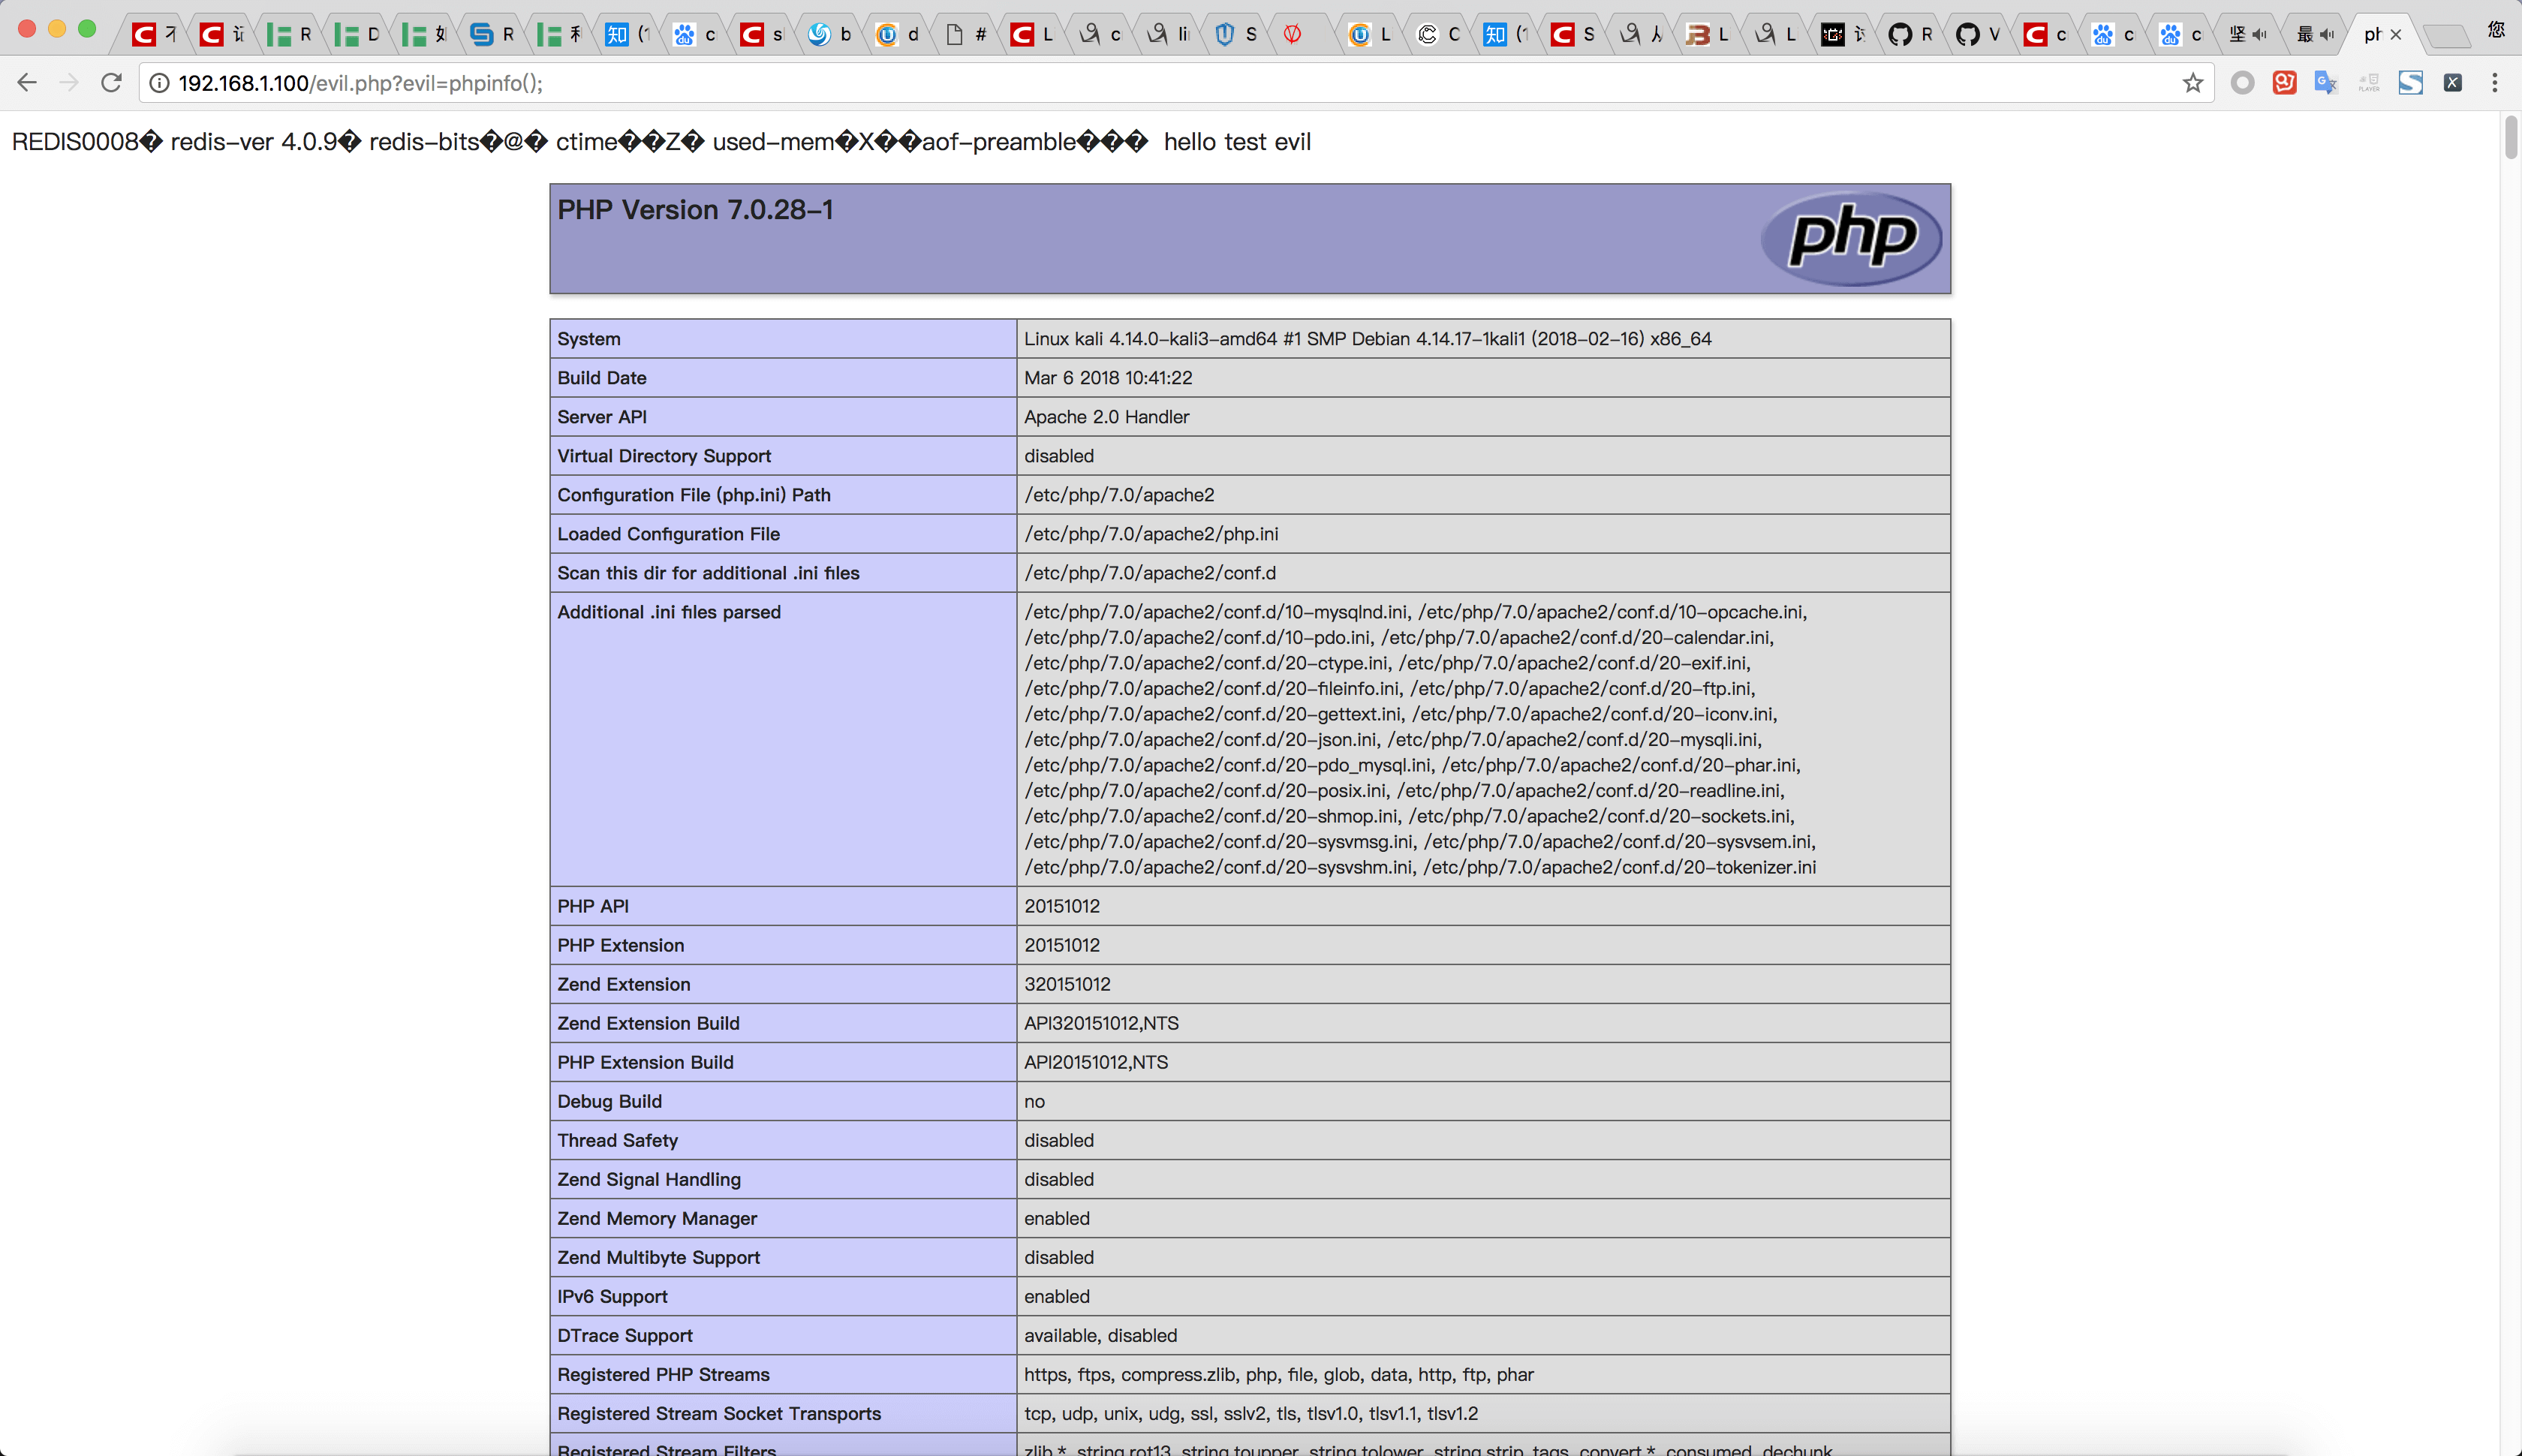Screen dimensions: 2522x1456
Task: Switch to the black pixel icon tab
Action: click(1842, 35)
